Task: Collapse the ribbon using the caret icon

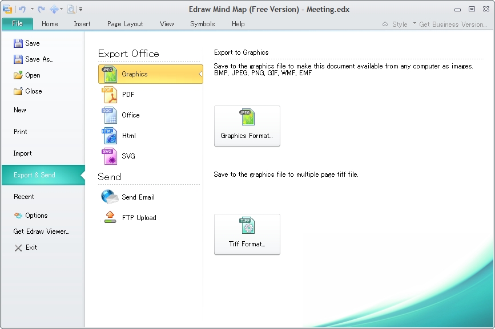Action: (x=385, y=24)
